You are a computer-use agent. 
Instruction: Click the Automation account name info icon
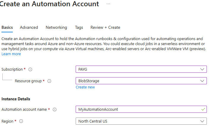55,110
